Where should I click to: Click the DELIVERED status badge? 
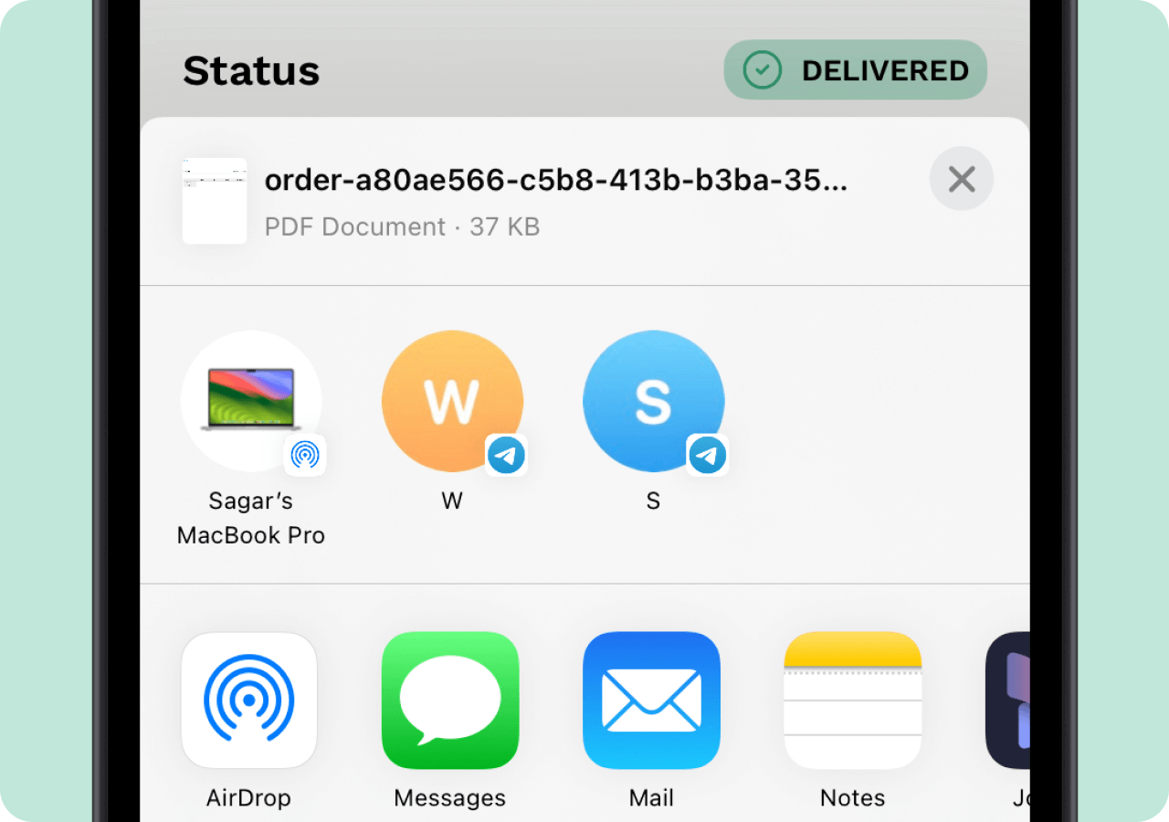(856, 70)
